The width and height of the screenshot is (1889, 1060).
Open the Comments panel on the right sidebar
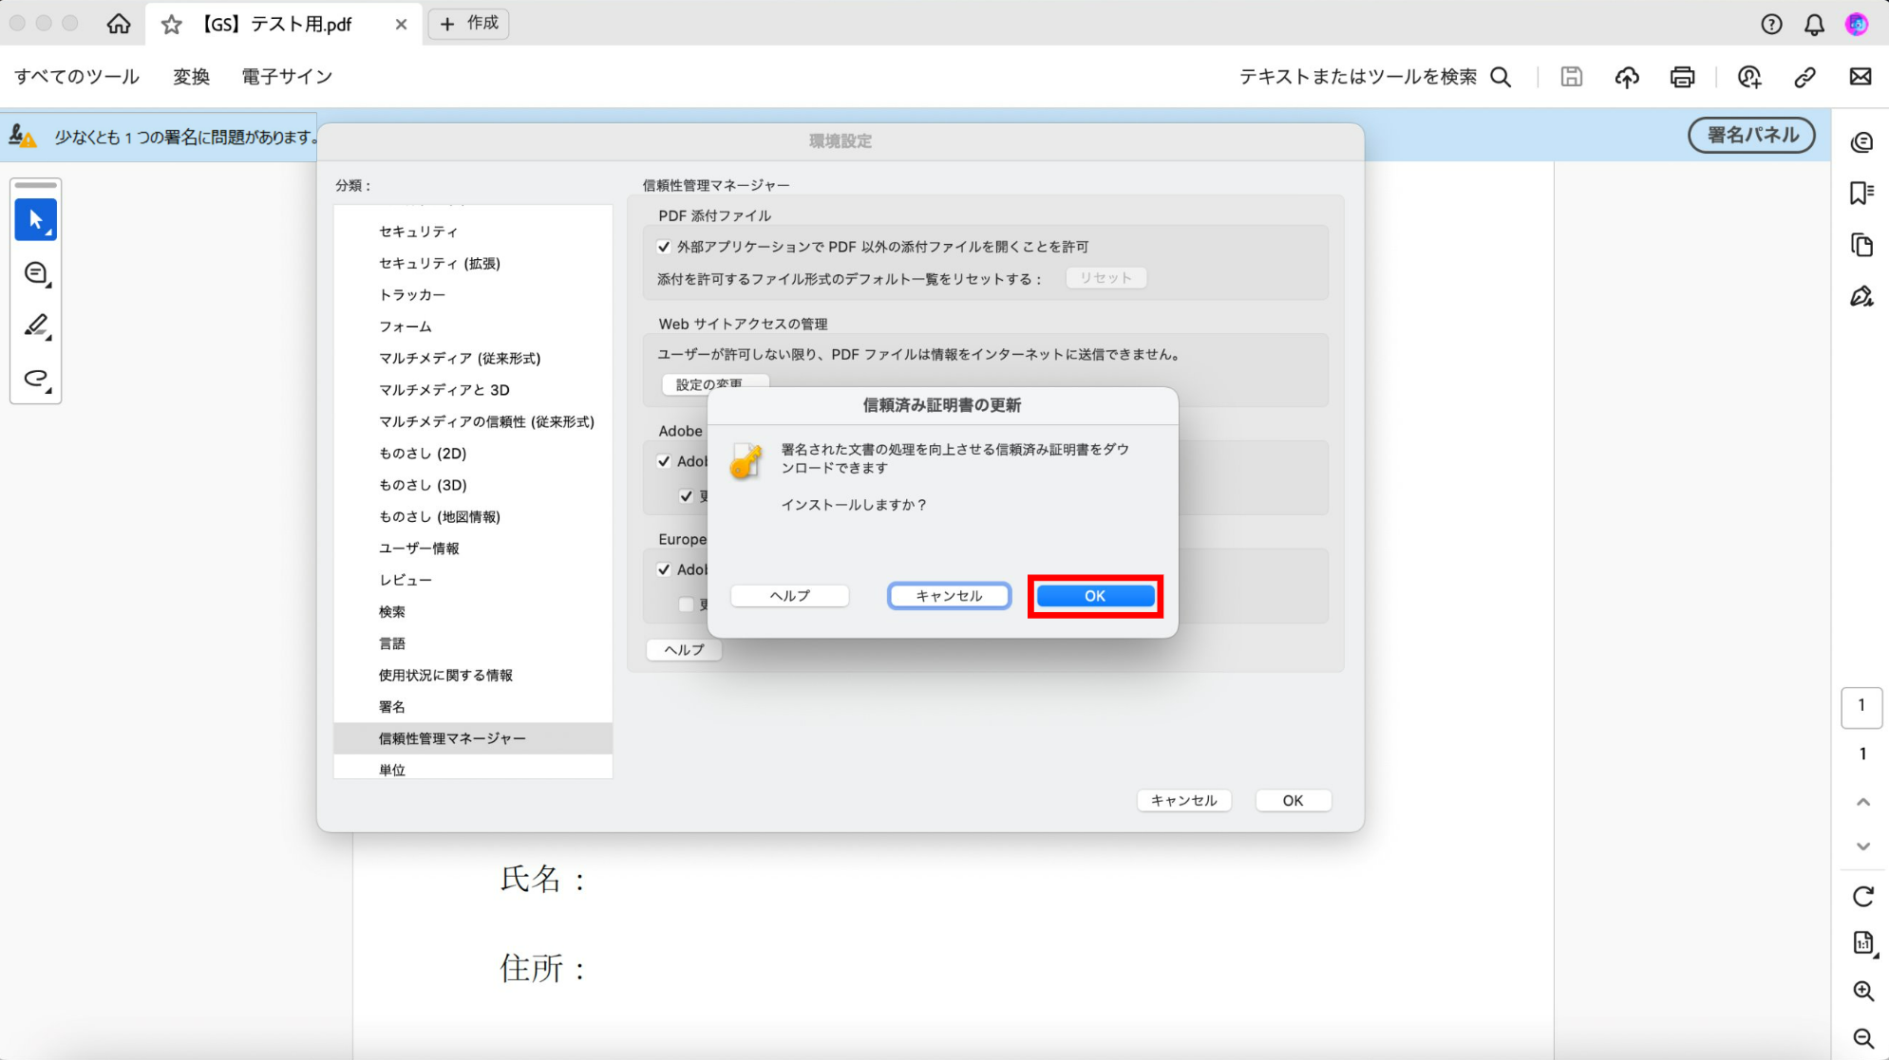[1861, 141]
